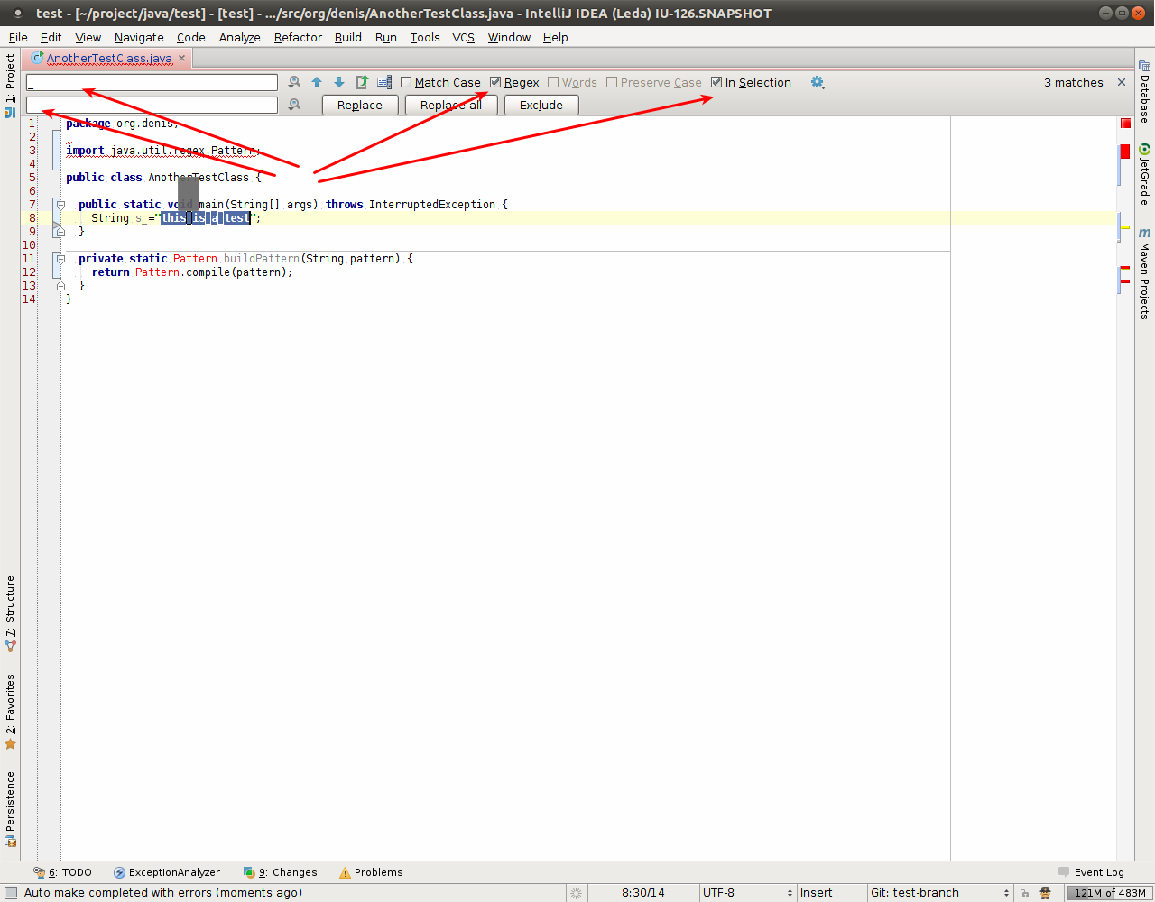Open replace history in replace field
Screen dimensions: 1155x902
[294, 105]
